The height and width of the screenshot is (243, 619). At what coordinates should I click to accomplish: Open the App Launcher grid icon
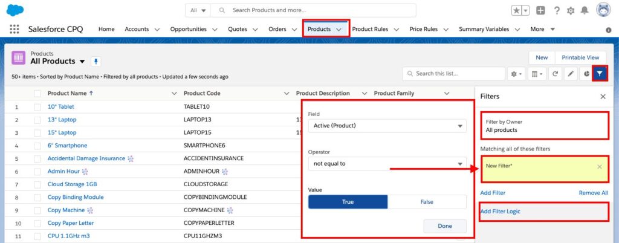[15, 29]
